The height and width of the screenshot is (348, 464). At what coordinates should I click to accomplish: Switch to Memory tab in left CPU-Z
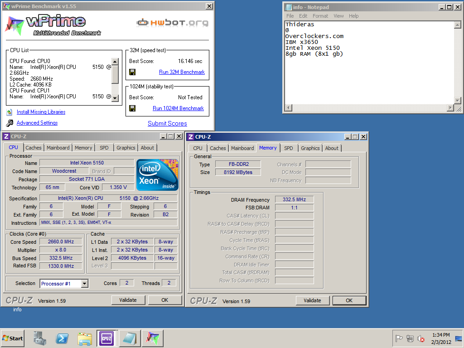[83, 148]
